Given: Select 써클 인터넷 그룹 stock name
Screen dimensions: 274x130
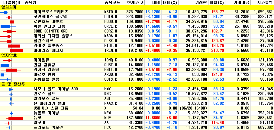Looking at the screenshot, I should 49,26.
